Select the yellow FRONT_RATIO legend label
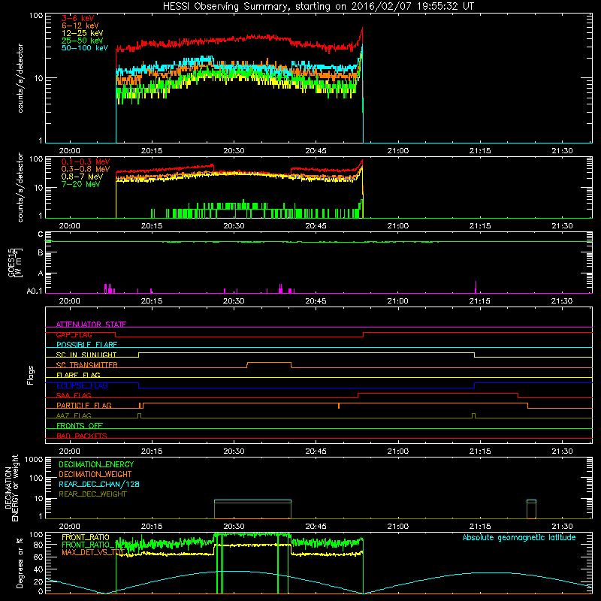The height and width of the screenshot is (601, 601). [x=86, y=537]
